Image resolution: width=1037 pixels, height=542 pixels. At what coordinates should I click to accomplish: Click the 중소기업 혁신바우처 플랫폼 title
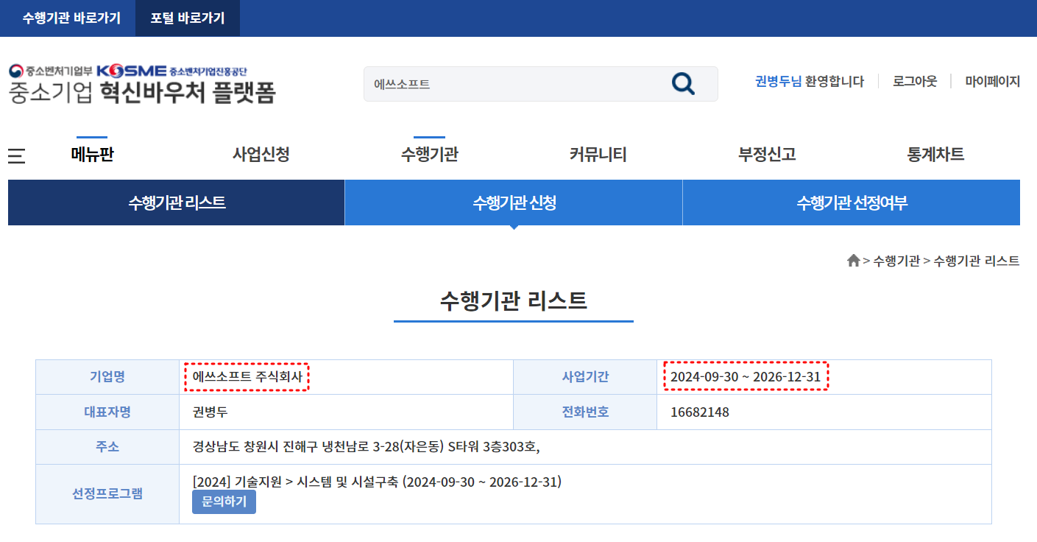click(142, 92)
